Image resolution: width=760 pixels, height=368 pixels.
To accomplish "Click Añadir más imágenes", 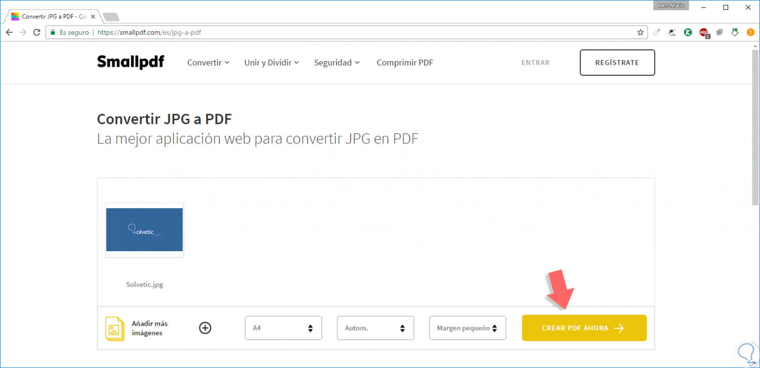I will 149,328.
